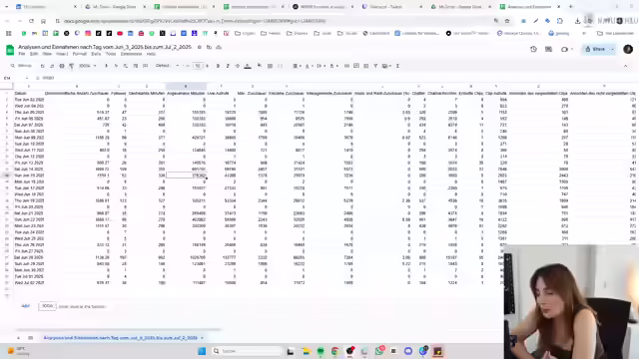
Task: Open the font family dropdown
Action: [167, 66]
